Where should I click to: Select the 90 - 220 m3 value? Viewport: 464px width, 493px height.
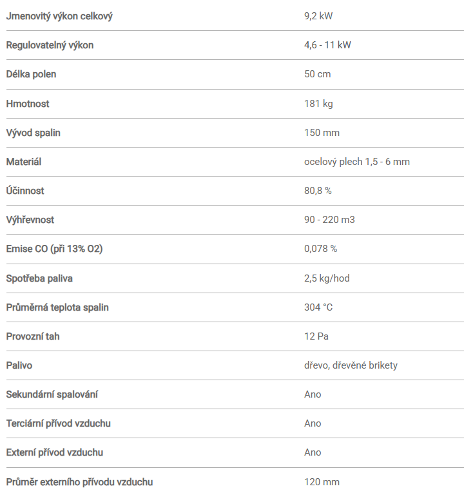[x=329, y=220]
